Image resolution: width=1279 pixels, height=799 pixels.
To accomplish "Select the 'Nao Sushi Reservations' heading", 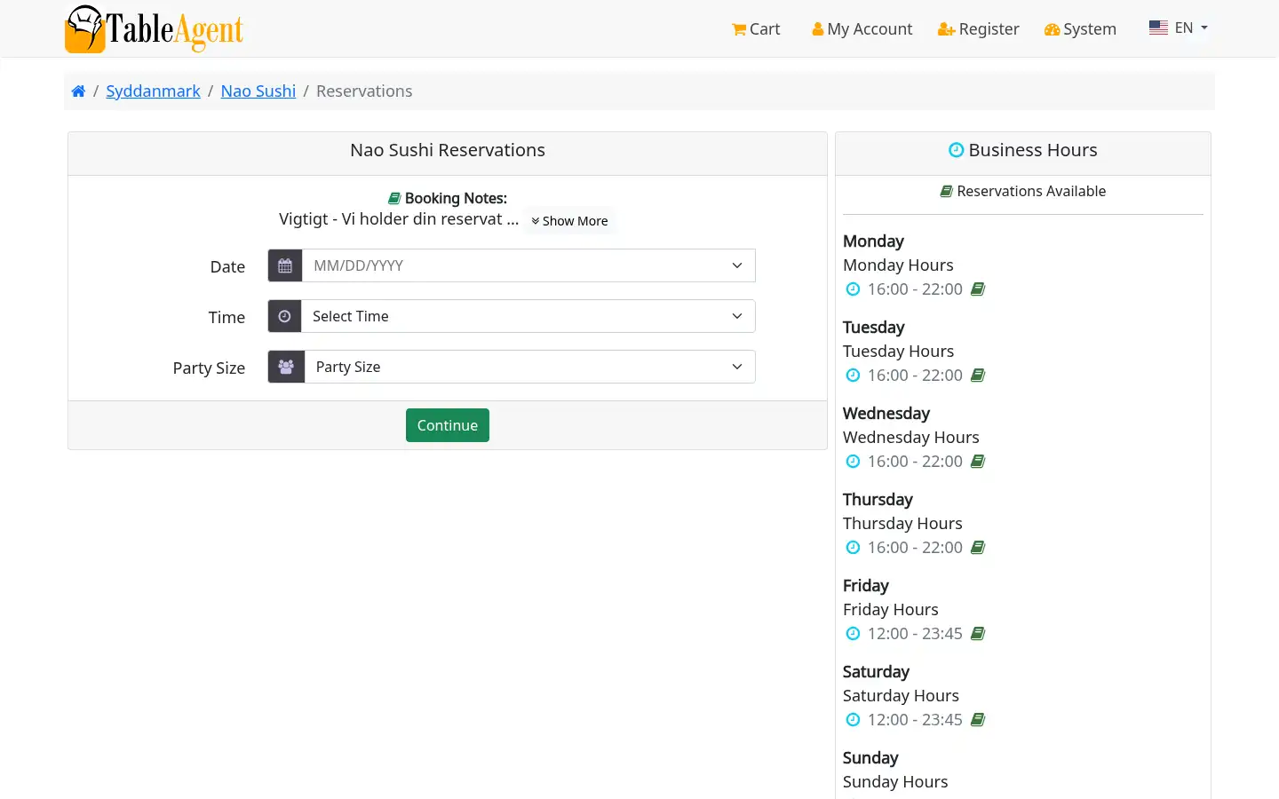I will pos(448,150).
